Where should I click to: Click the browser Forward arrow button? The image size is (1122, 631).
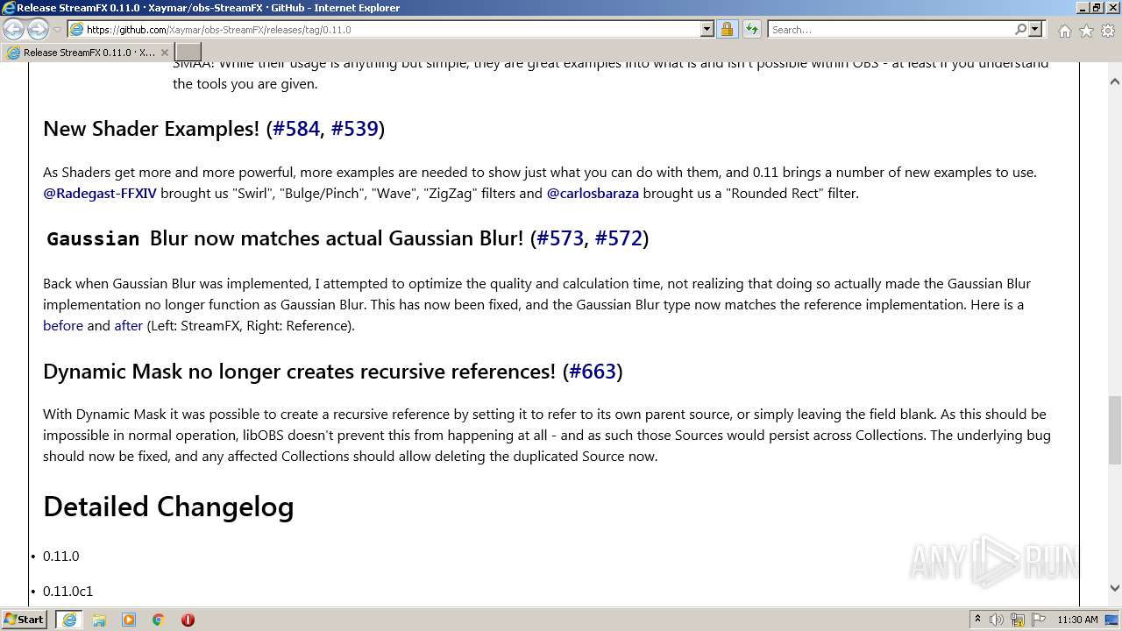click(38, 29)
